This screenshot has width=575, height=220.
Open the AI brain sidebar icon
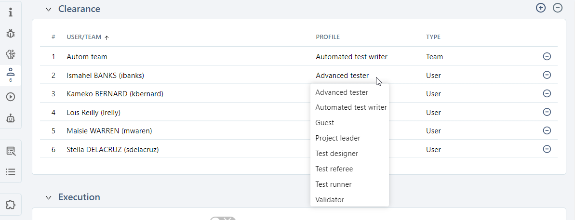11,54
